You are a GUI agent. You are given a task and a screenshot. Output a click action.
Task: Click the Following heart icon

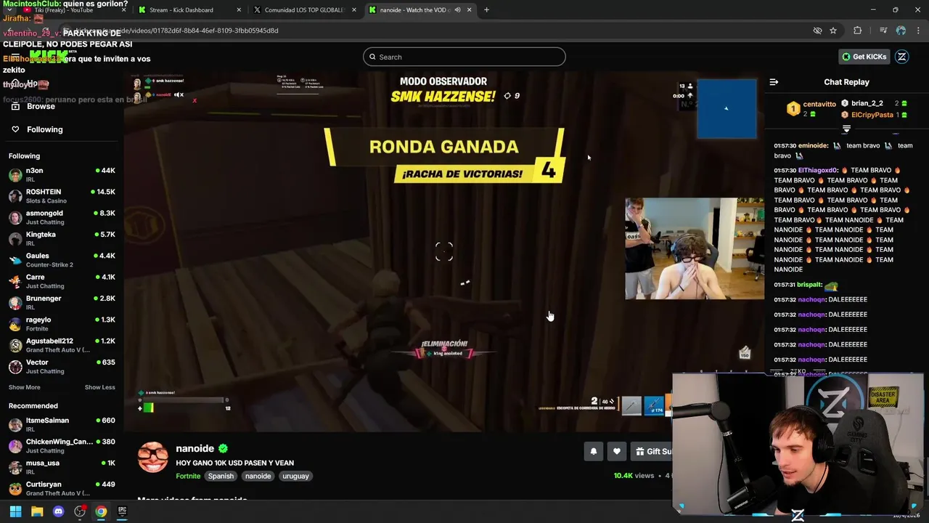click(x=15, y=129)
